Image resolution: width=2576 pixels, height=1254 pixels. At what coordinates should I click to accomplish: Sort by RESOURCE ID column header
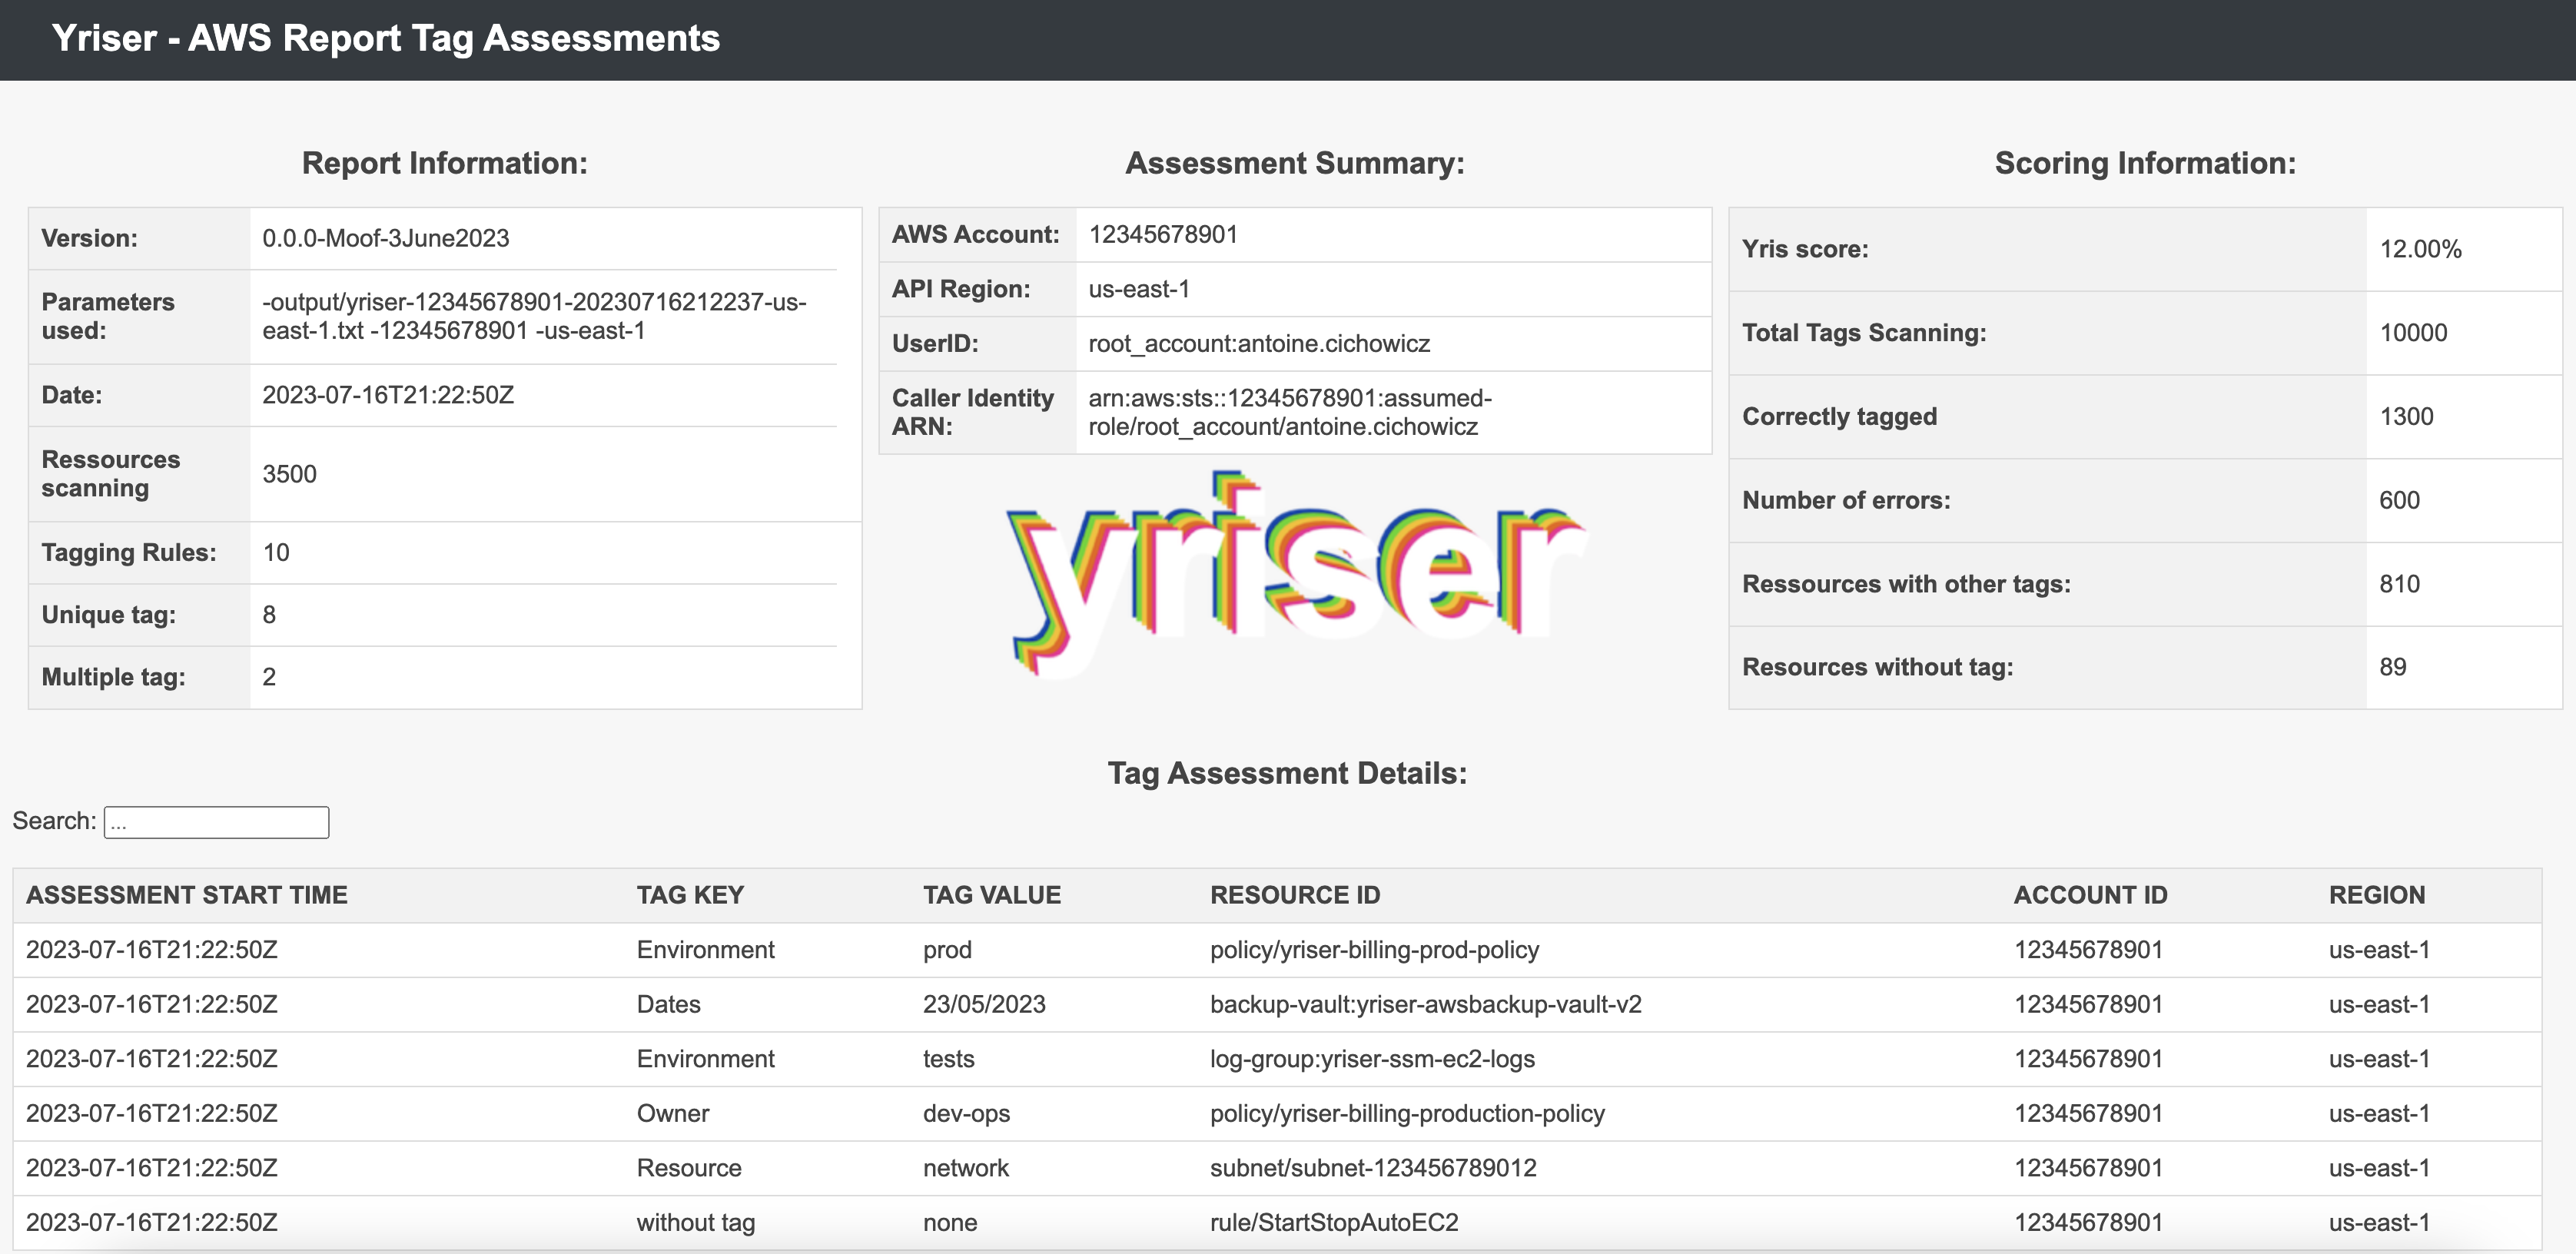coord(1295,895)
